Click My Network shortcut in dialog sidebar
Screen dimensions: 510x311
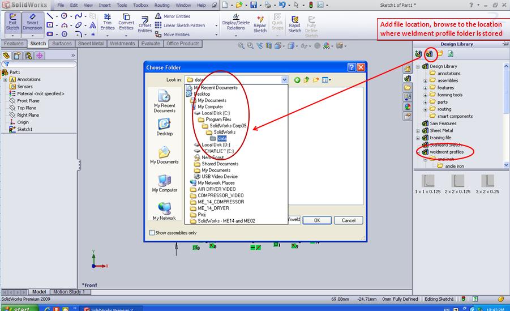coord(165,211)
